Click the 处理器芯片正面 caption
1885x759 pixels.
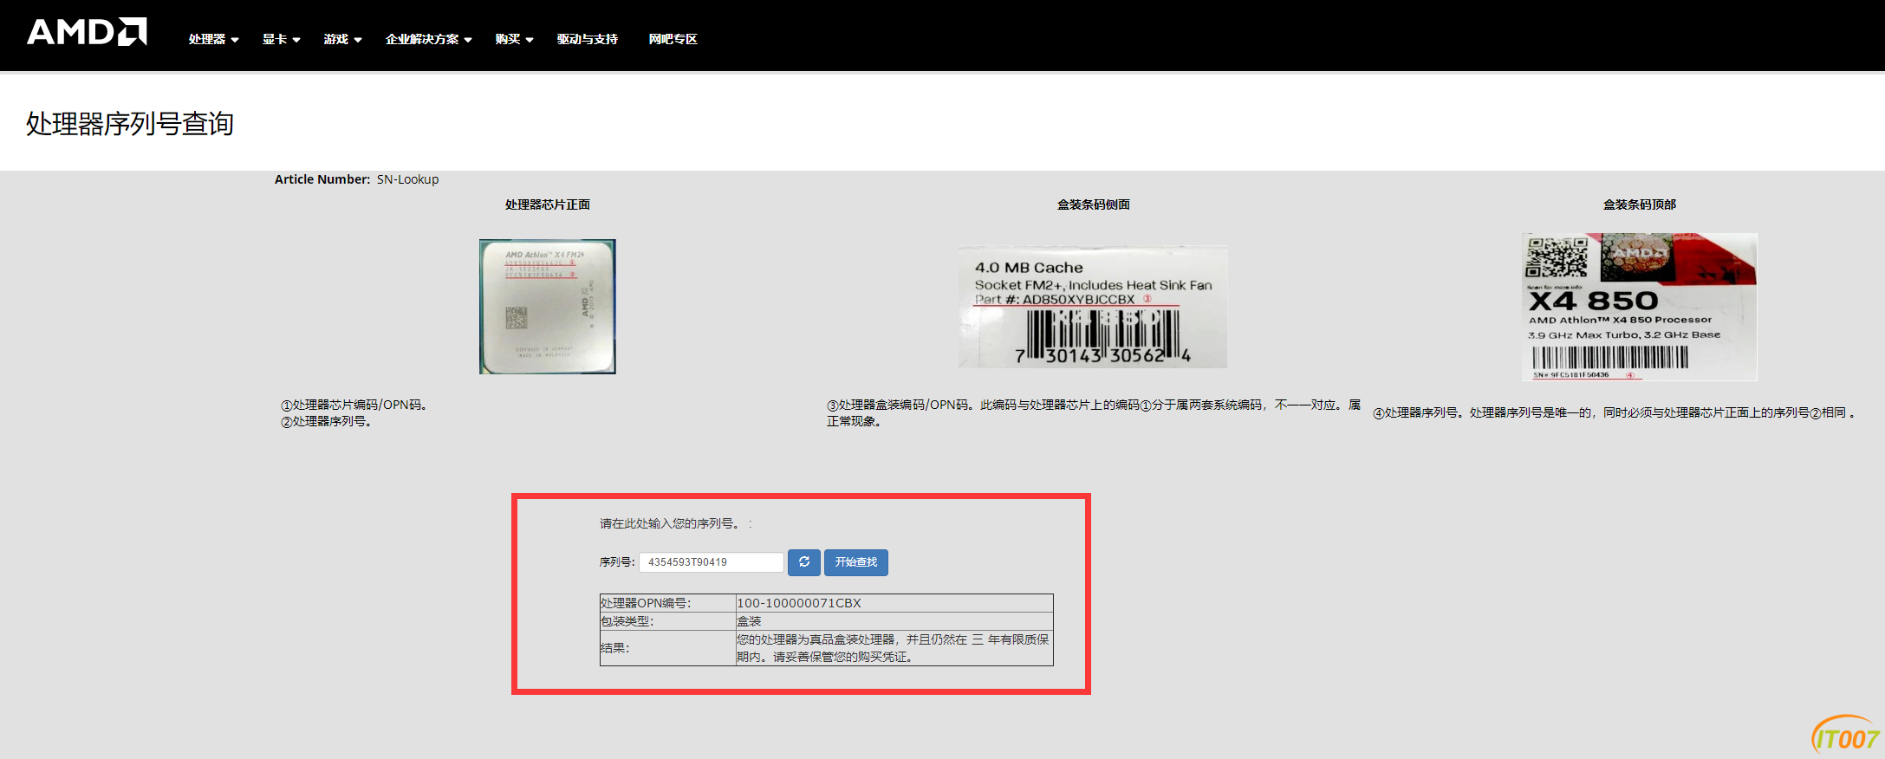pos(548,204)
